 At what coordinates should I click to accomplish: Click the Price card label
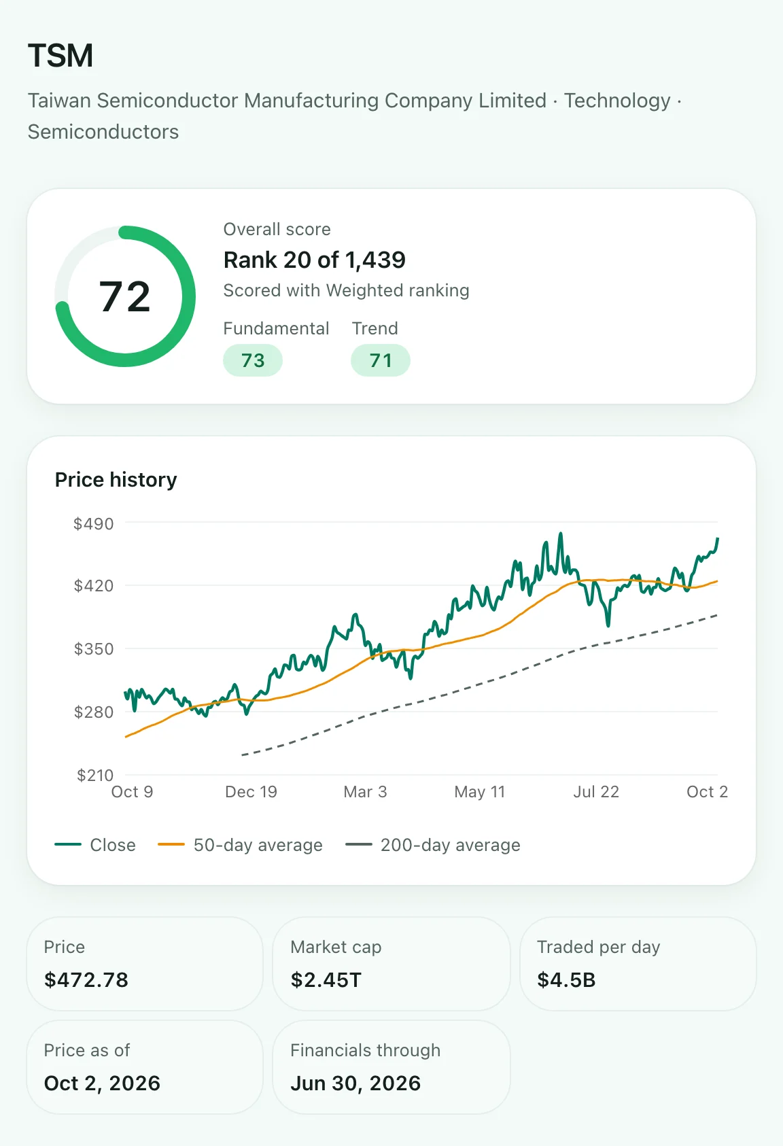tap(65, 948)
